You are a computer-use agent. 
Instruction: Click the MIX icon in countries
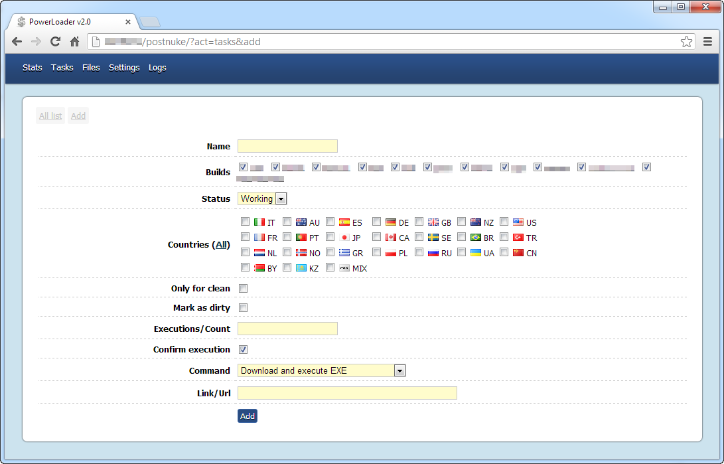pyautogui.click(x=344, y=268)
